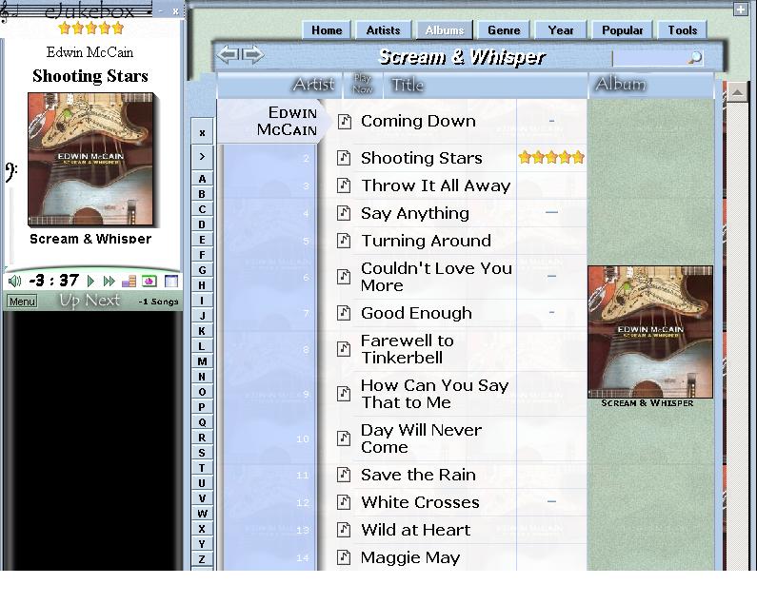Open the visualization window icon
Viewport: 757px width, 604px height.
click(149, 281)
